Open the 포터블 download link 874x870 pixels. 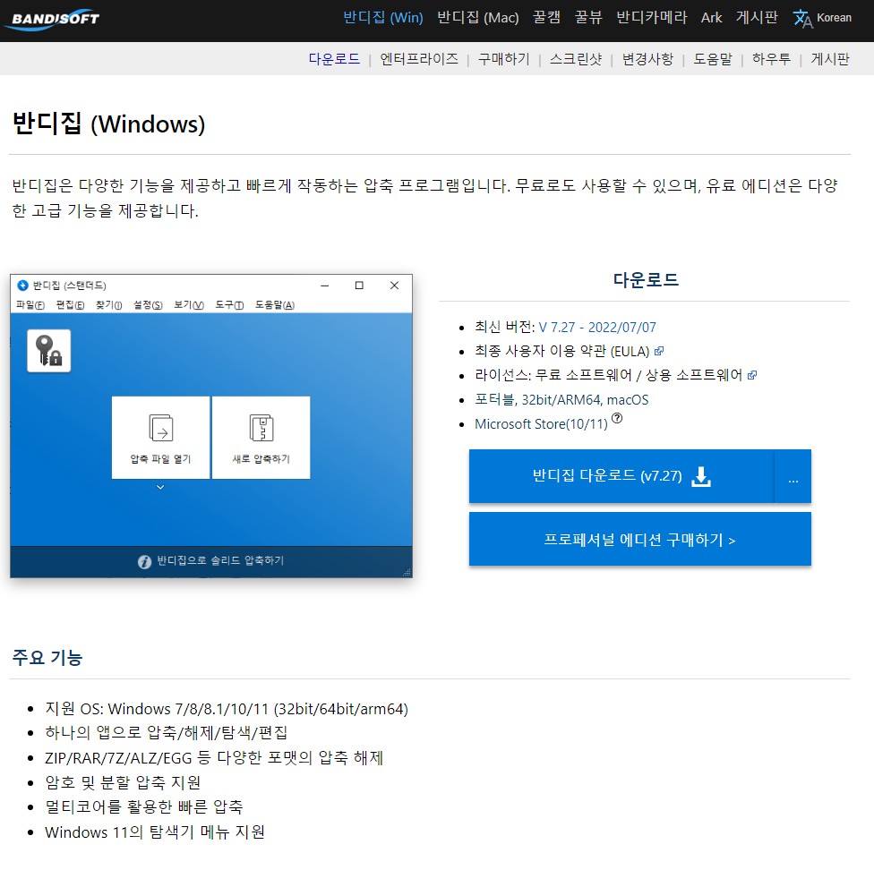tap(495, 400)
